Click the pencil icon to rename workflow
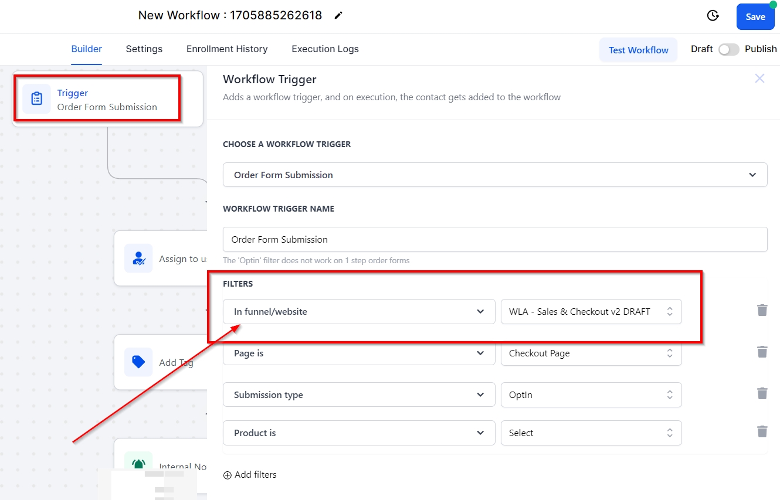The width and height of the screenshot is (780, 500). click(x=338, y=16)
